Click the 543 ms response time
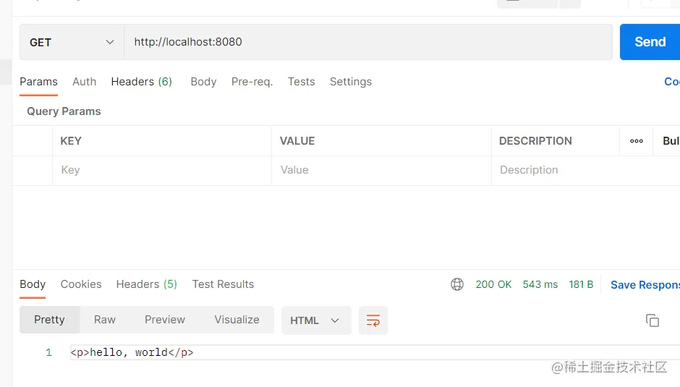 (x=540, y=284)
